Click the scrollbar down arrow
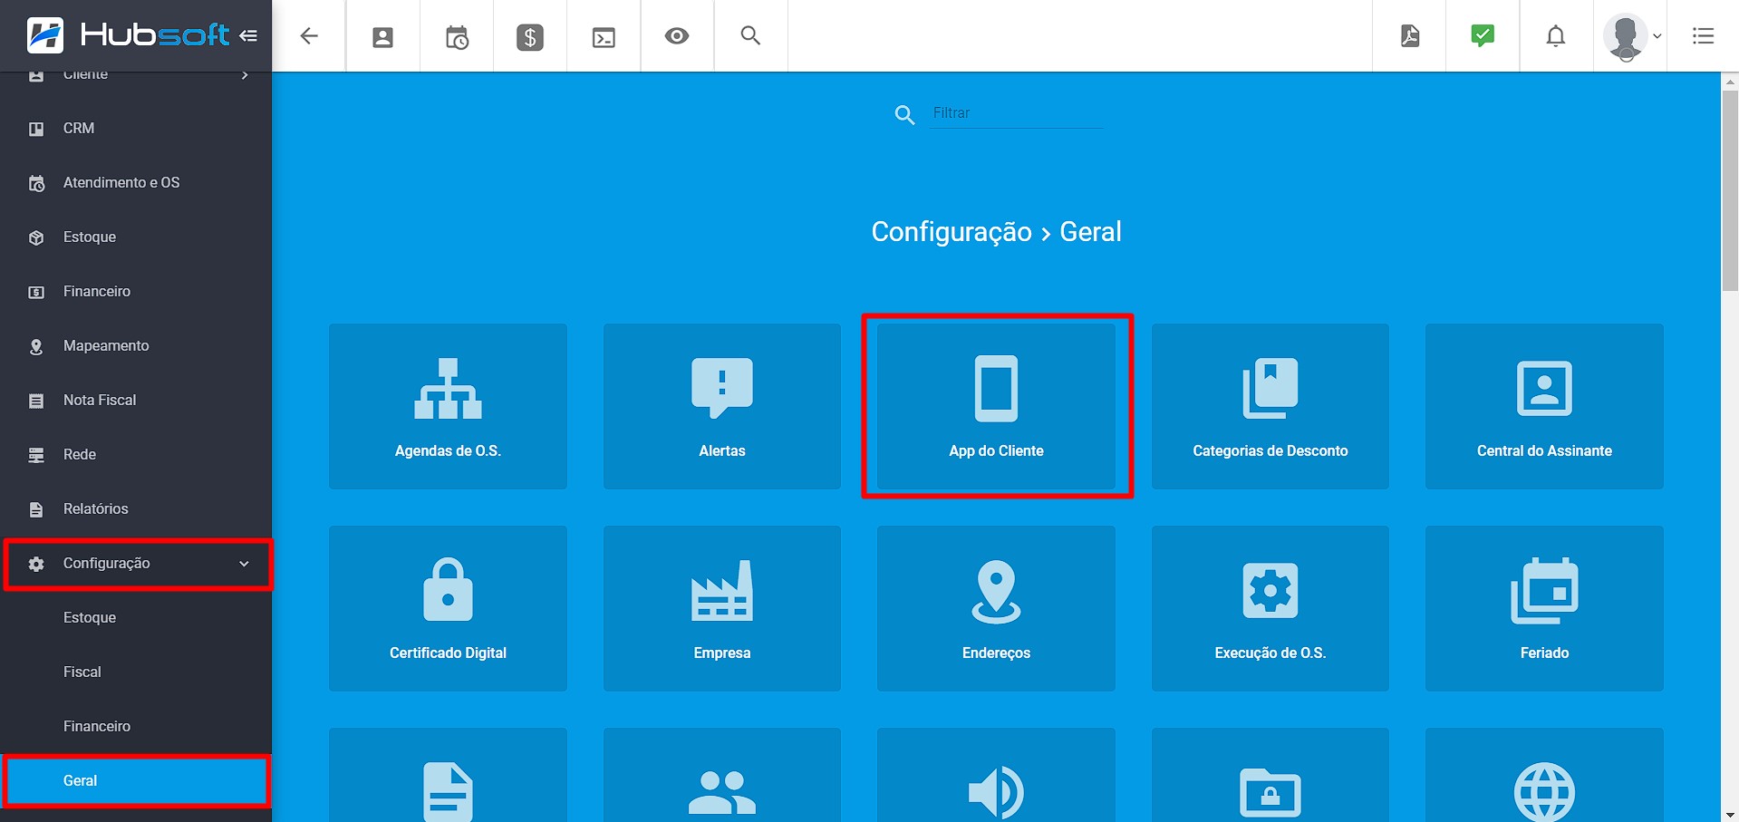1739x822 pixels. click(1730, 814)
